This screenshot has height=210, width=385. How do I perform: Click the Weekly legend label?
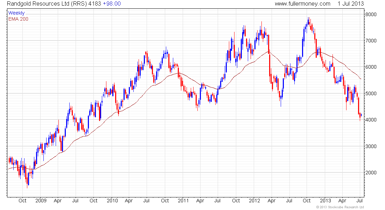(16, 13)
